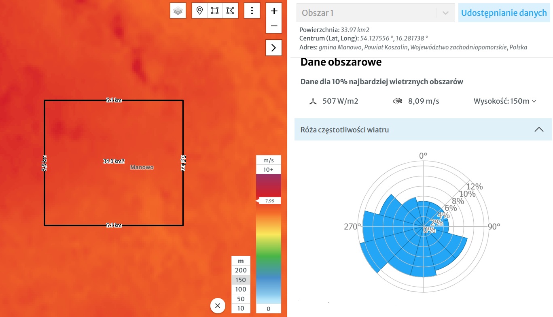Choose the rectangle area drawing tool

215,11
